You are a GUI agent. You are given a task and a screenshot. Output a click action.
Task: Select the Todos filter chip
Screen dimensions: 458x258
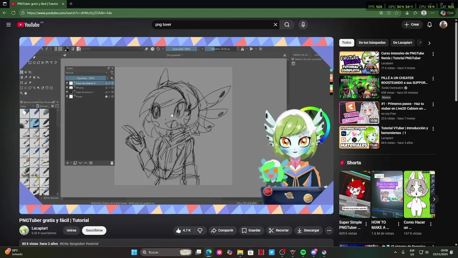347,43
